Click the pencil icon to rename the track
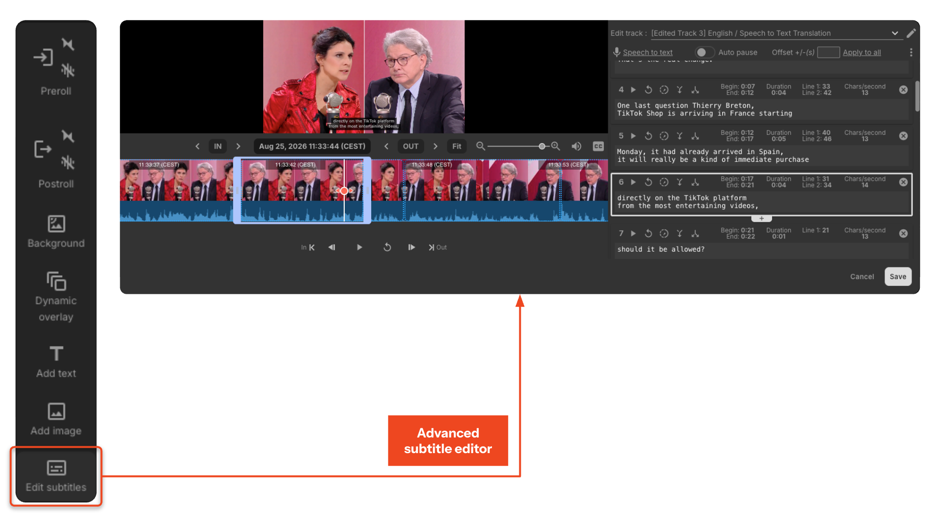This screenshot has width=933, height=523. 911,33
